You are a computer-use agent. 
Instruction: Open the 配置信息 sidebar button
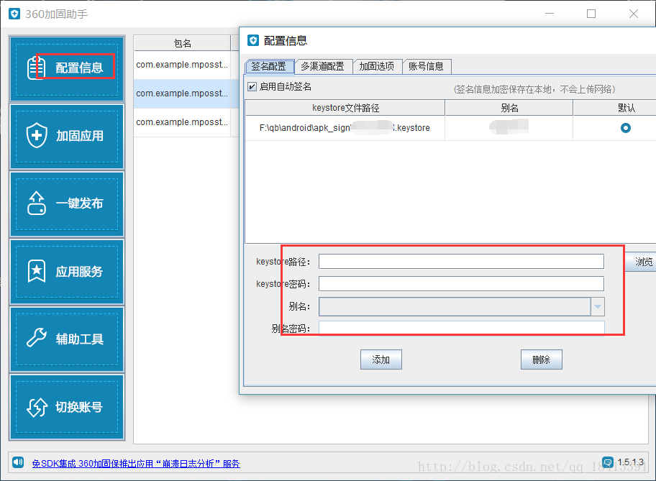pyautogui.click(x=67, y=68)
